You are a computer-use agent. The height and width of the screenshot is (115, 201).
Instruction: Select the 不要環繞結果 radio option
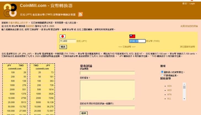pyautogui.click(x=162, y=75)
